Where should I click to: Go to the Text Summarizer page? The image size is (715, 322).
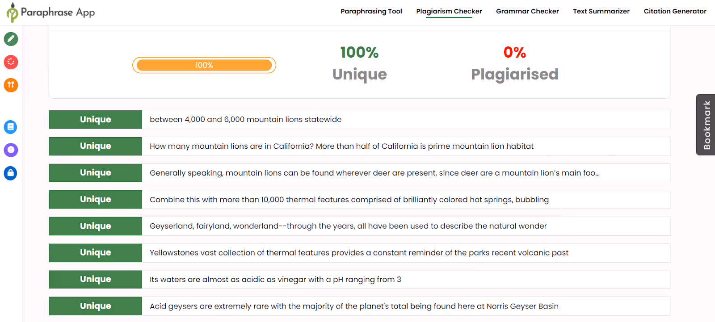(601, 11)
